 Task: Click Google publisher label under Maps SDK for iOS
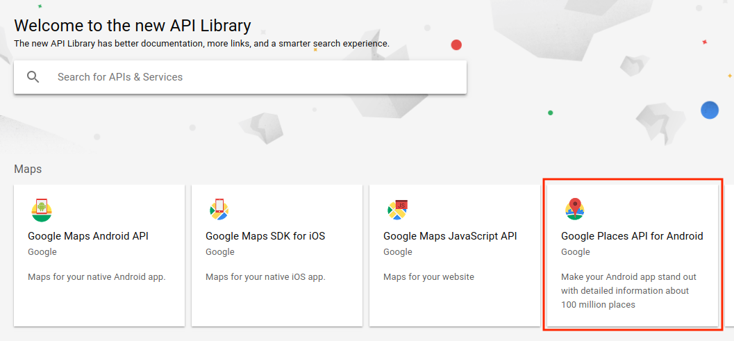point(220,252)
